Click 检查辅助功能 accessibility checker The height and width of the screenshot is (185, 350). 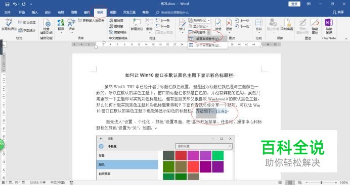click(x=47, y=26)
